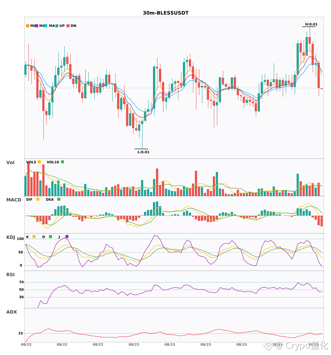Click the yellow DIF legend swatch
The height and width of the screenshot is (355, 331).
coord(38,199)
